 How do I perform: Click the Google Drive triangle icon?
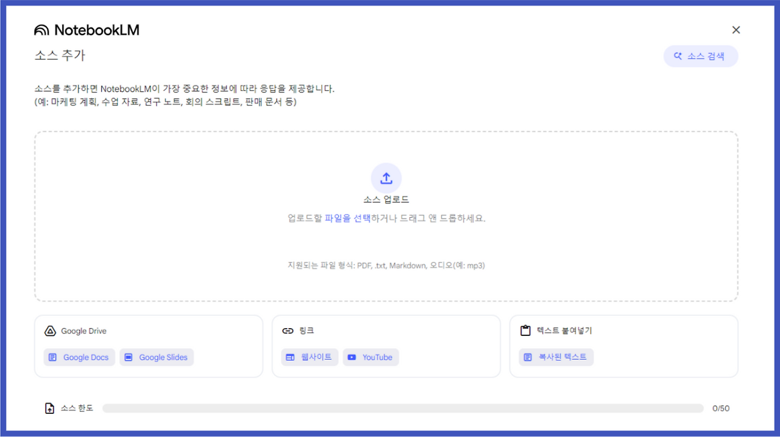(x=49, y=330)
